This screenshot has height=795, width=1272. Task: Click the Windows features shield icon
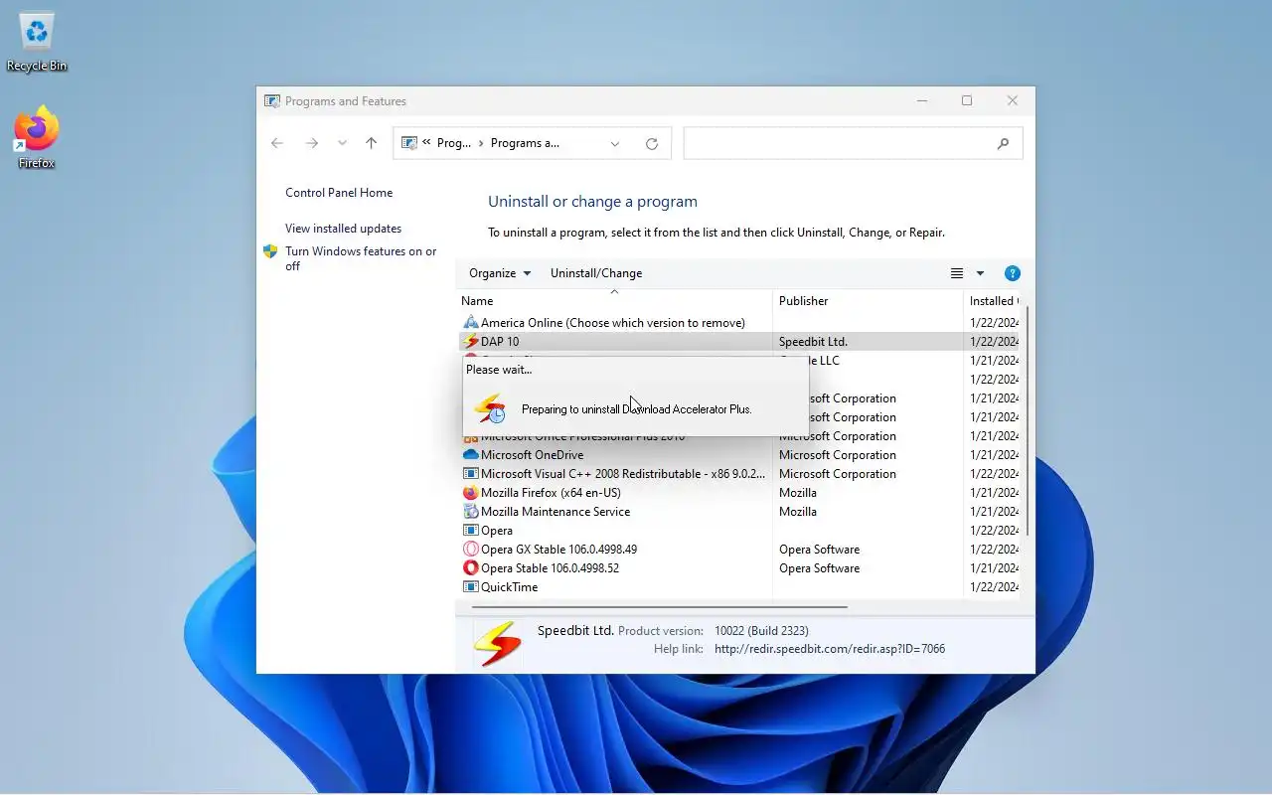coord(270,251)
